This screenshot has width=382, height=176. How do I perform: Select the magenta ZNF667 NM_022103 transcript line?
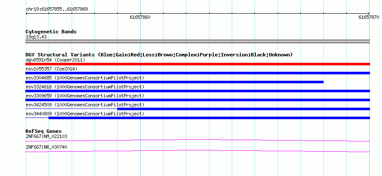coord(197,140)
